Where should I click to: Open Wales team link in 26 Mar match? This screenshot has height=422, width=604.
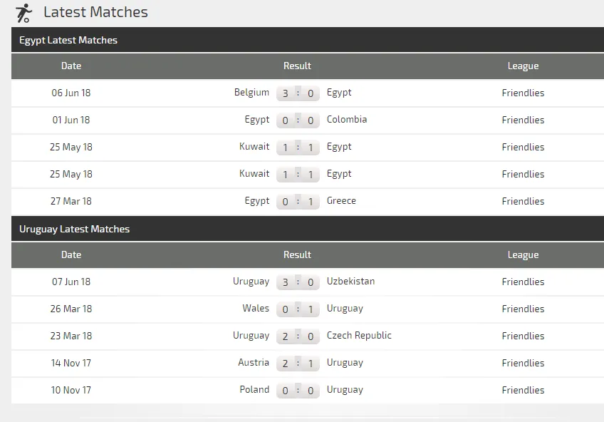pyautogui.click(x=256, y=308)
